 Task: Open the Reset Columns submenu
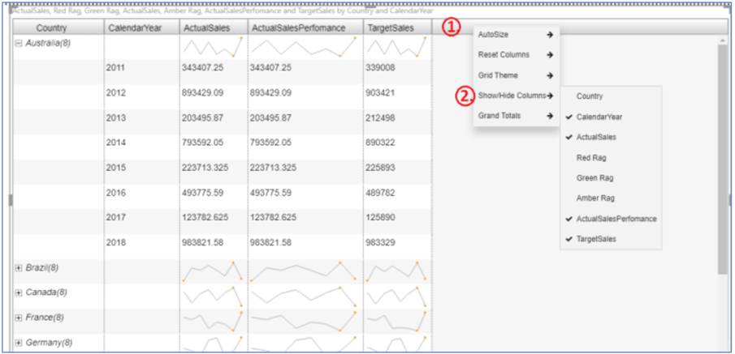point(516,55)
